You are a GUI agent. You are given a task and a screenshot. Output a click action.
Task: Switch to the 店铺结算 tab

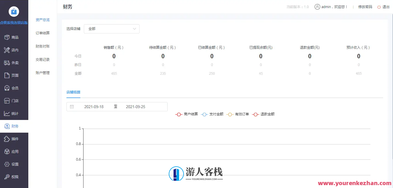73,92
